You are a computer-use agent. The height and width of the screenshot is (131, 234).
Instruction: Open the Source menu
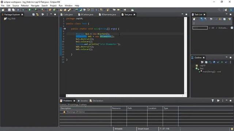point(15,6)
